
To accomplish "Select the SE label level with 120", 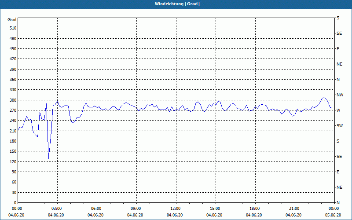I will (339, 157).
